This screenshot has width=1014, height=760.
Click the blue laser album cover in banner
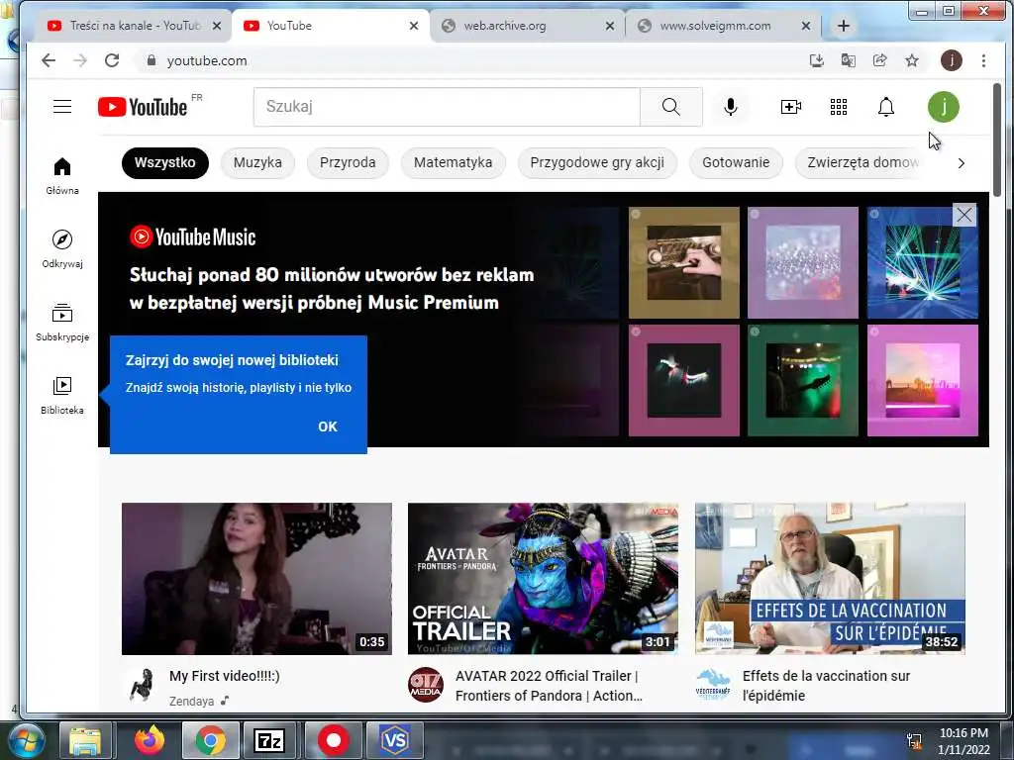pos(922,262)
